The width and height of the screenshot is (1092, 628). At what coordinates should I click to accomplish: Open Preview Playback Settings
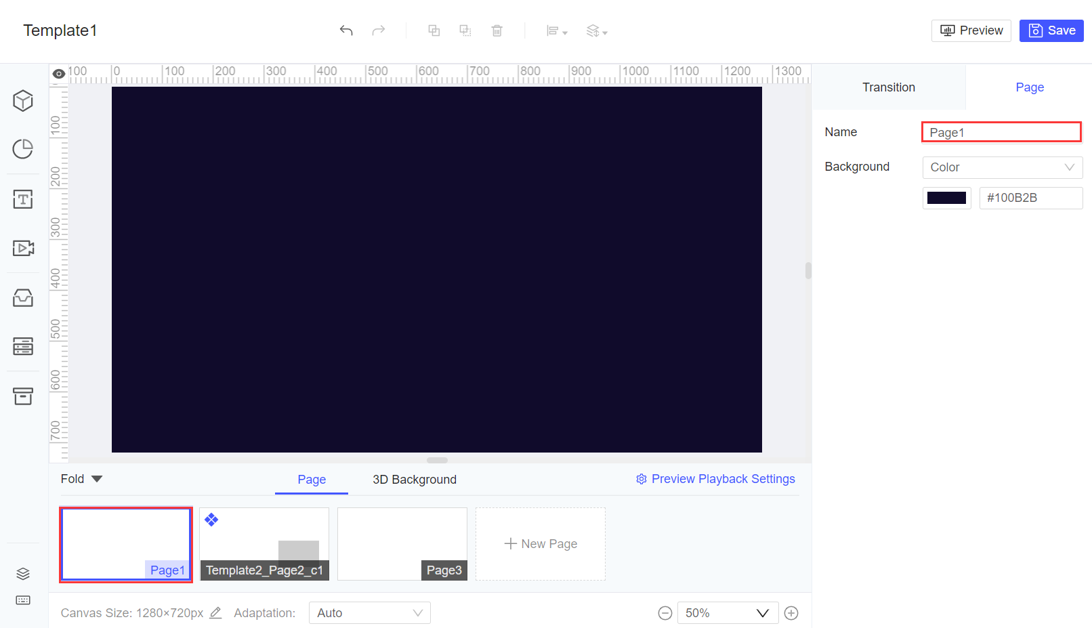pyautogui.click(x=715, y=479)
